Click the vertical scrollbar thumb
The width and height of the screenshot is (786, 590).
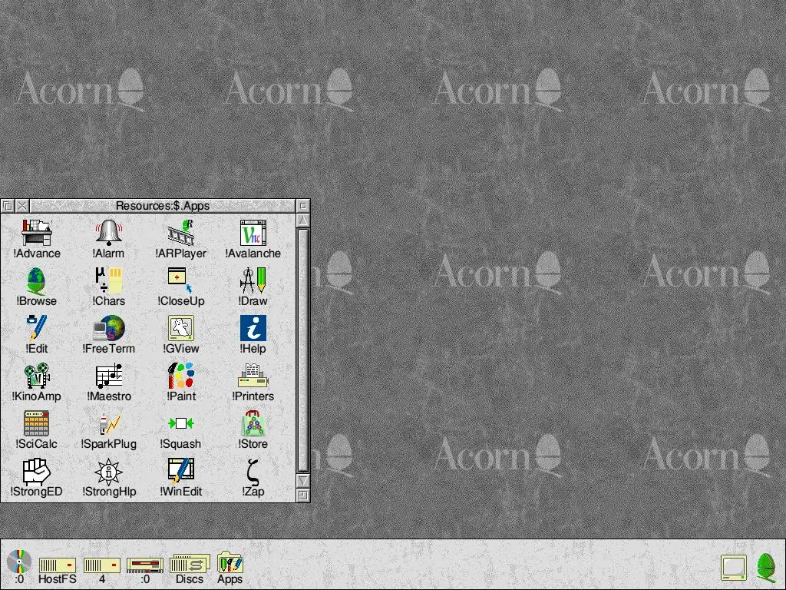tap(302, 350)
